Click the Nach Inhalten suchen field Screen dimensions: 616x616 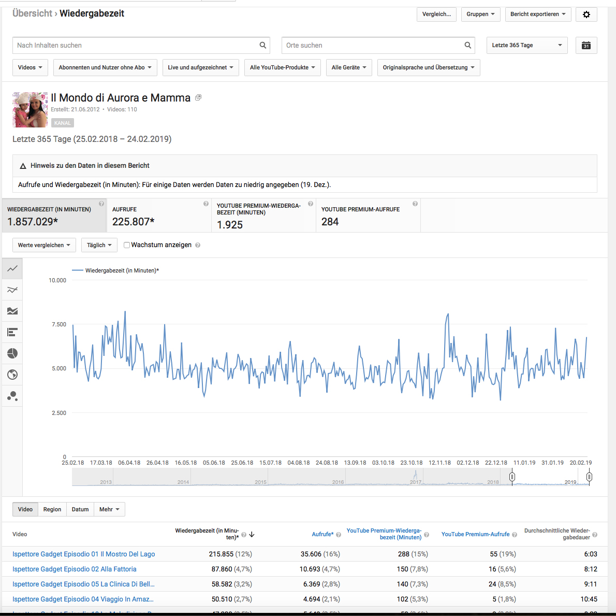point(136,46)
